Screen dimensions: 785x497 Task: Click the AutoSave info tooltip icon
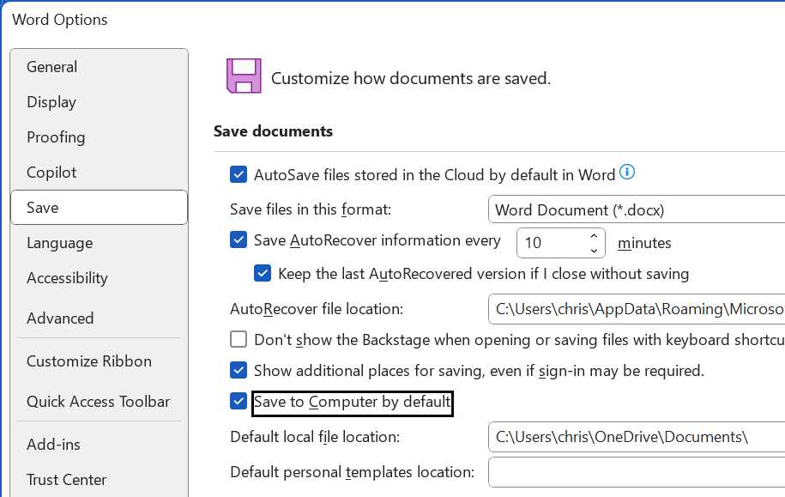click(626, 173)
